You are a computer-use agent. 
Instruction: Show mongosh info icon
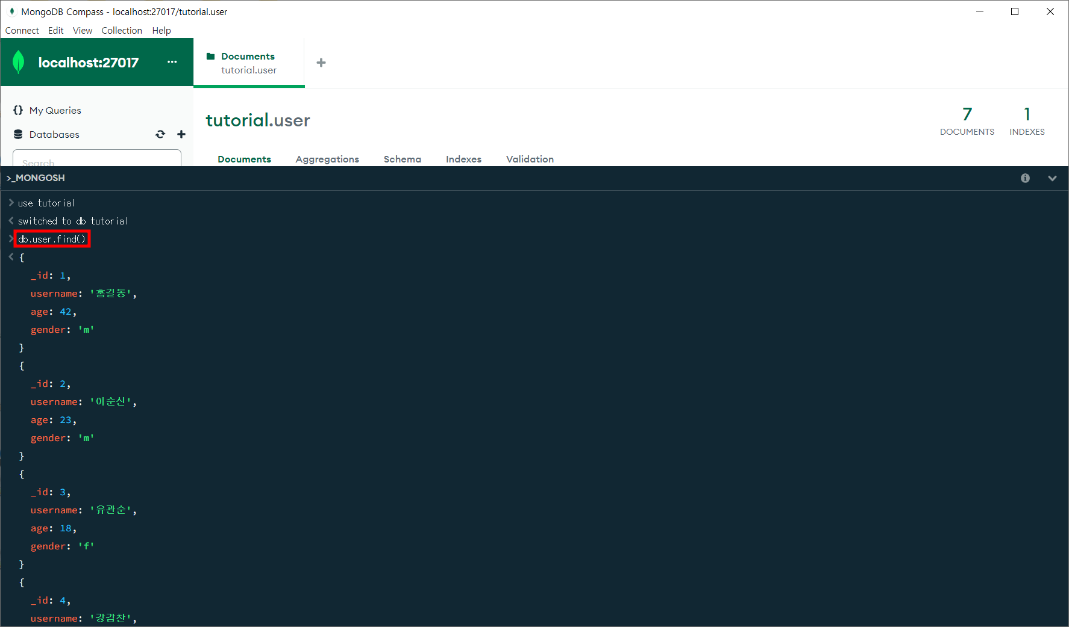point(1025,178)
